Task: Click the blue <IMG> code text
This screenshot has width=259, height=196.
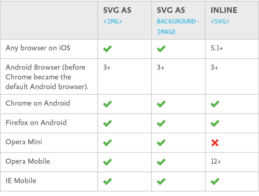Action: click(113, 21)
